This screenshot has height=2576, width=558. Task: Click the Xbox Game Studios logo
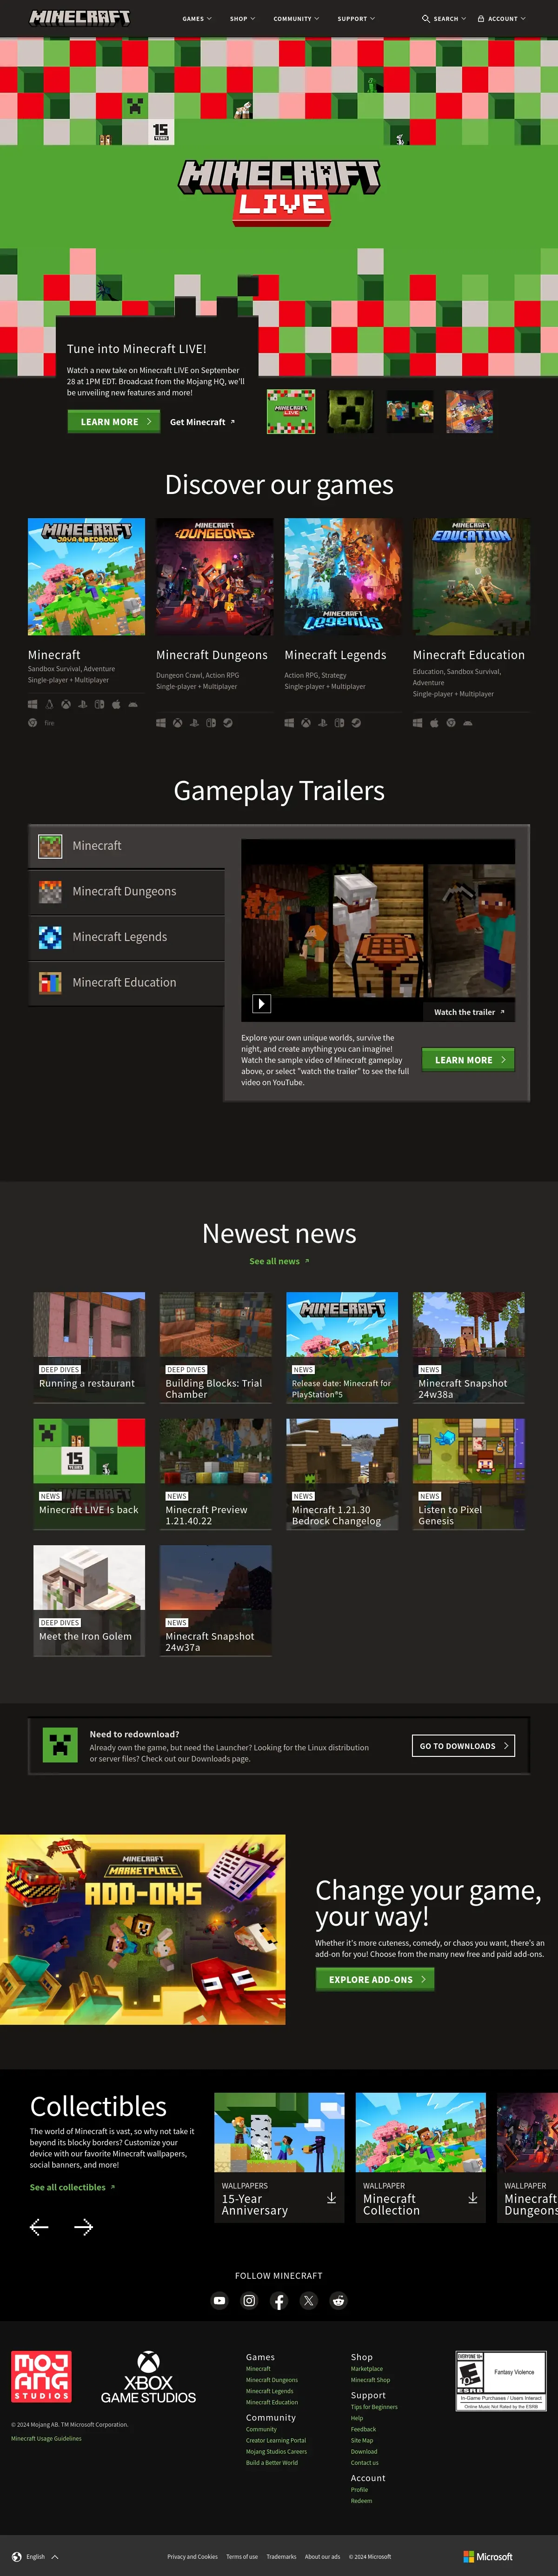tap(148, 2377)
